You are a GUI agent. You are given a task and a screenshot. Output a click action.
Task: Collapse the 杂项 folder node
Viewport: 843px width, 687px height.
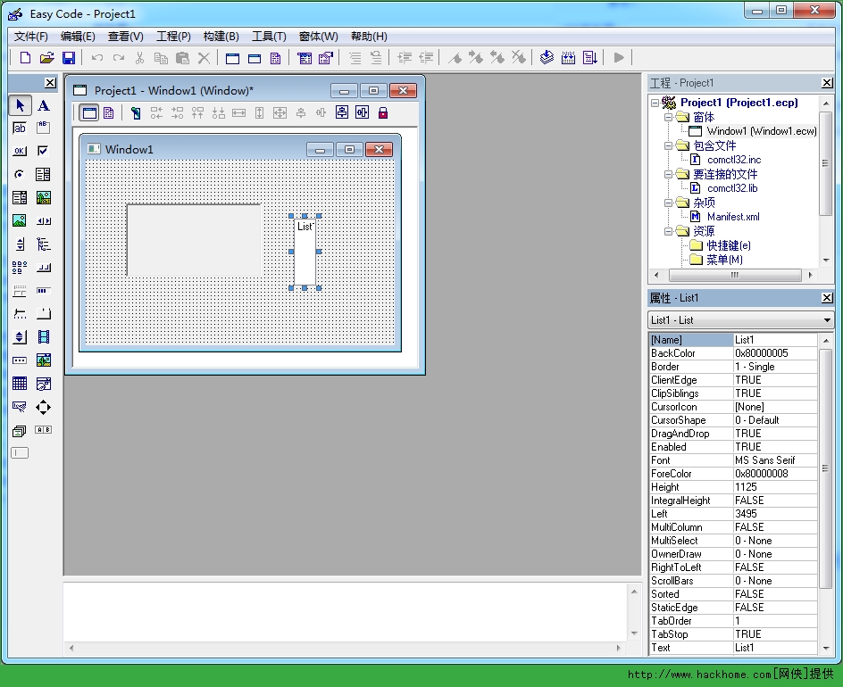(668, 203)
